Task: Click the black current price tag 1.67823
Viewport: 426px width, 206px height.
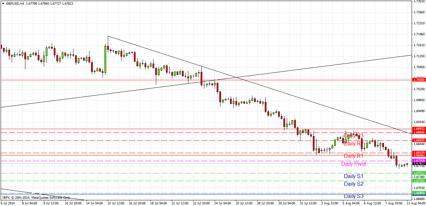Action: (418, 164)
